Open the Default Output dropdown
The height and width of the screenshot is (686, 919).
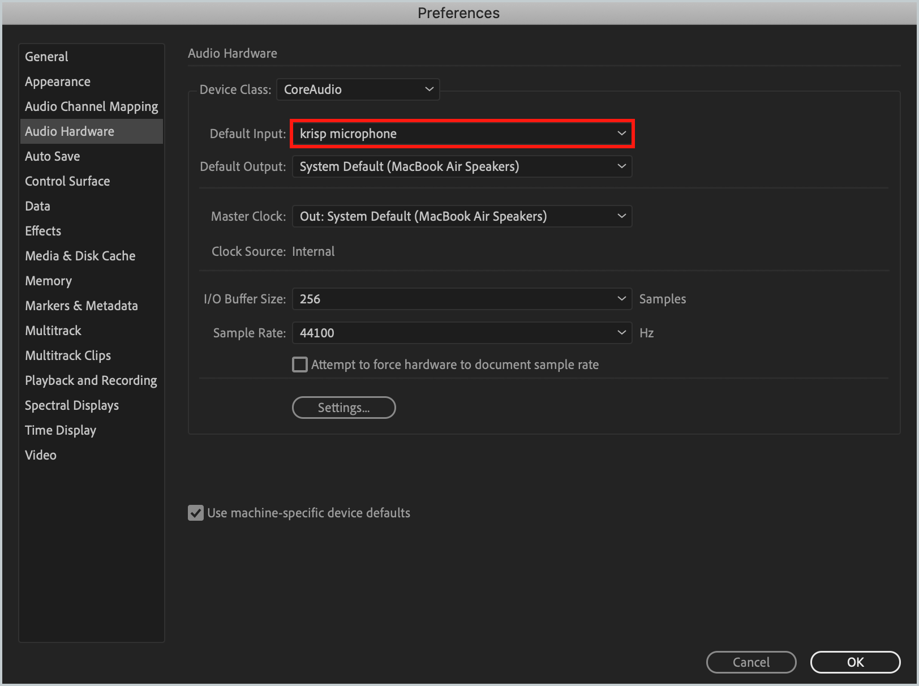[x=461, y=166]
